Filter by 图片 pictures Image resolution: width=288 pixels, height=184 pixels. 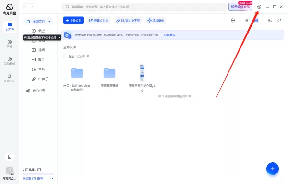(x=41, y=59)
